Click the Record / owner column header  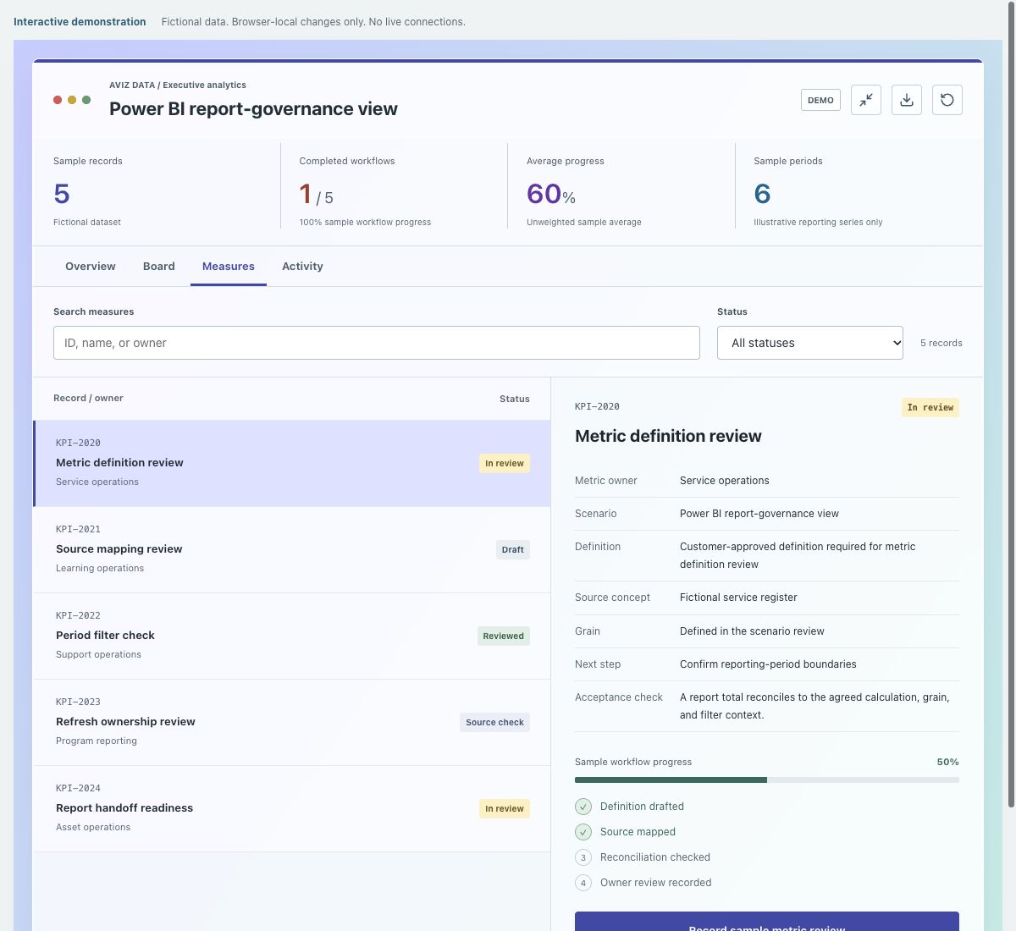pyautogui.click(x=88, y=398)
